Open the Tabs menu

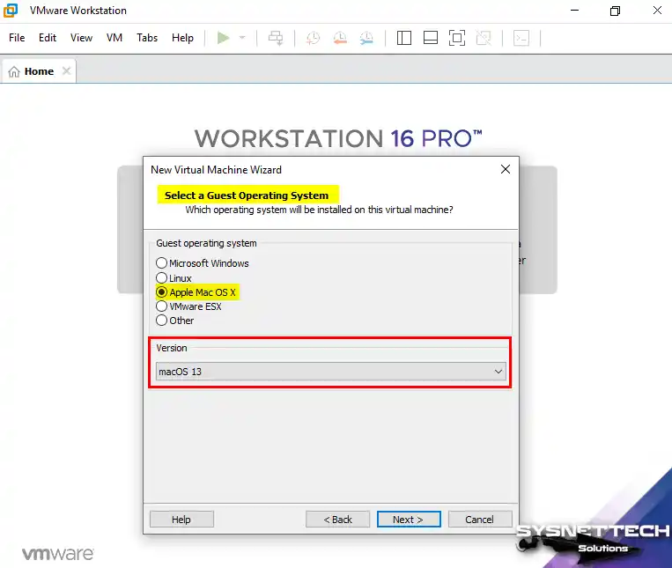tap(147, 38)
